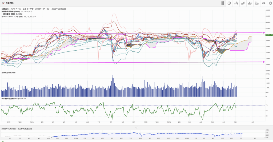The image size is (273, 142).
Task: Open the trend line drawing tool
Action: [x=243, y=3]
